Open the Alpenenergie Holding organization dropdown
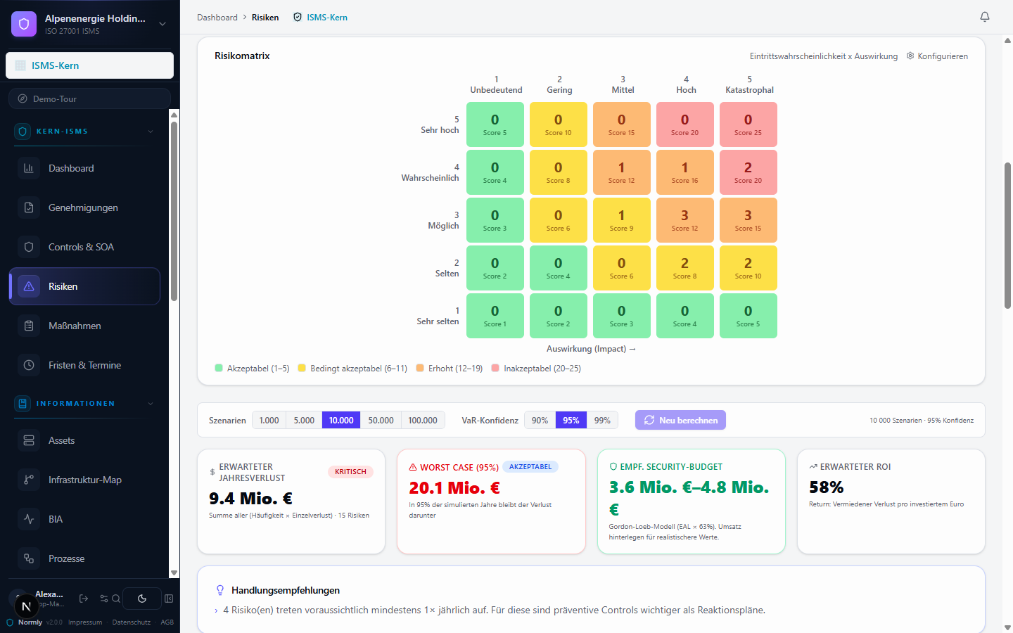 coord(163,24)
